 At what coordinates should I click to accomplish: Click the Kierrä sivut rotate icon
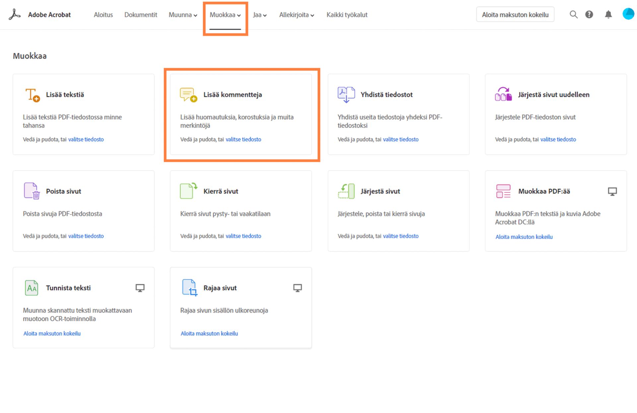[188, 191]
